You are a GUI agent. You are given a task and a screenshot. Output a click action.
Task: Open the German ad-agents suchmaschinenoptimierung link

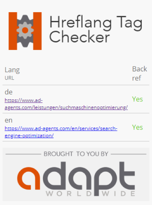66,104
